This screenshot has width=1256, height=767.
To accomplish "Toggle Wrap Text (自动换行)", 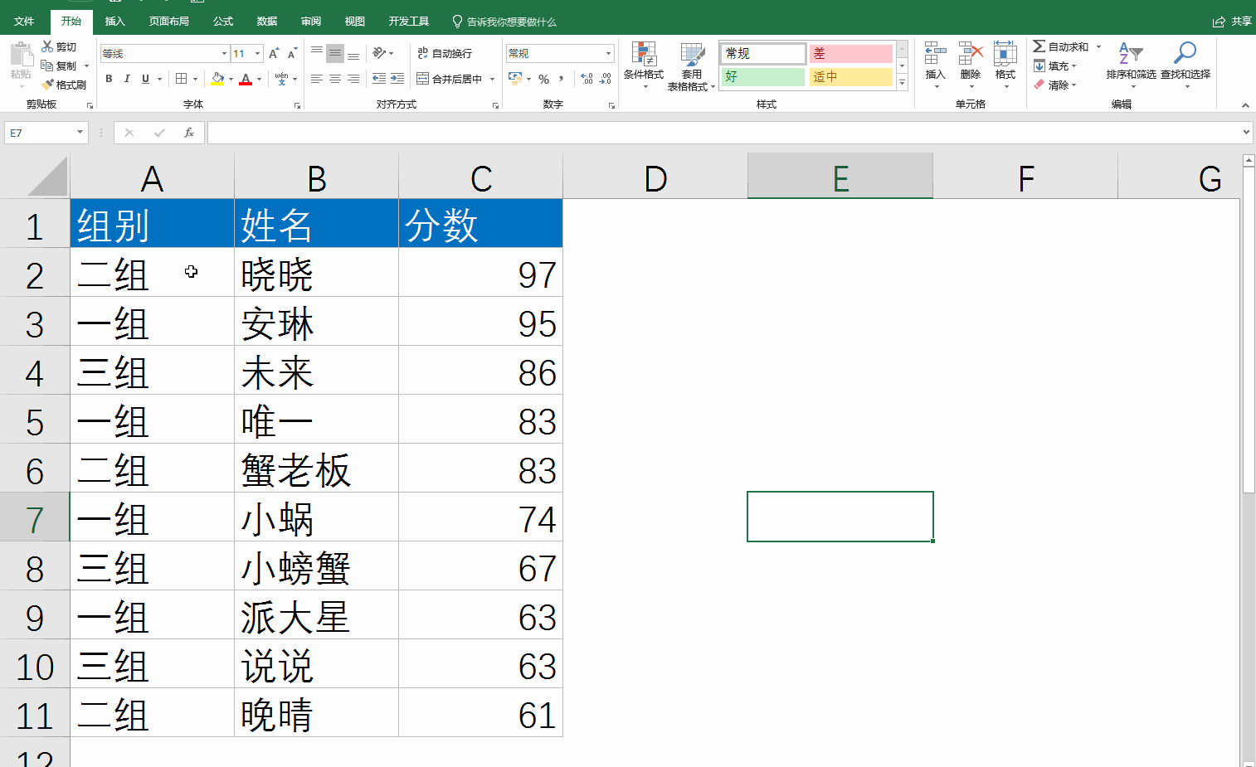I will tap(445, 53).
